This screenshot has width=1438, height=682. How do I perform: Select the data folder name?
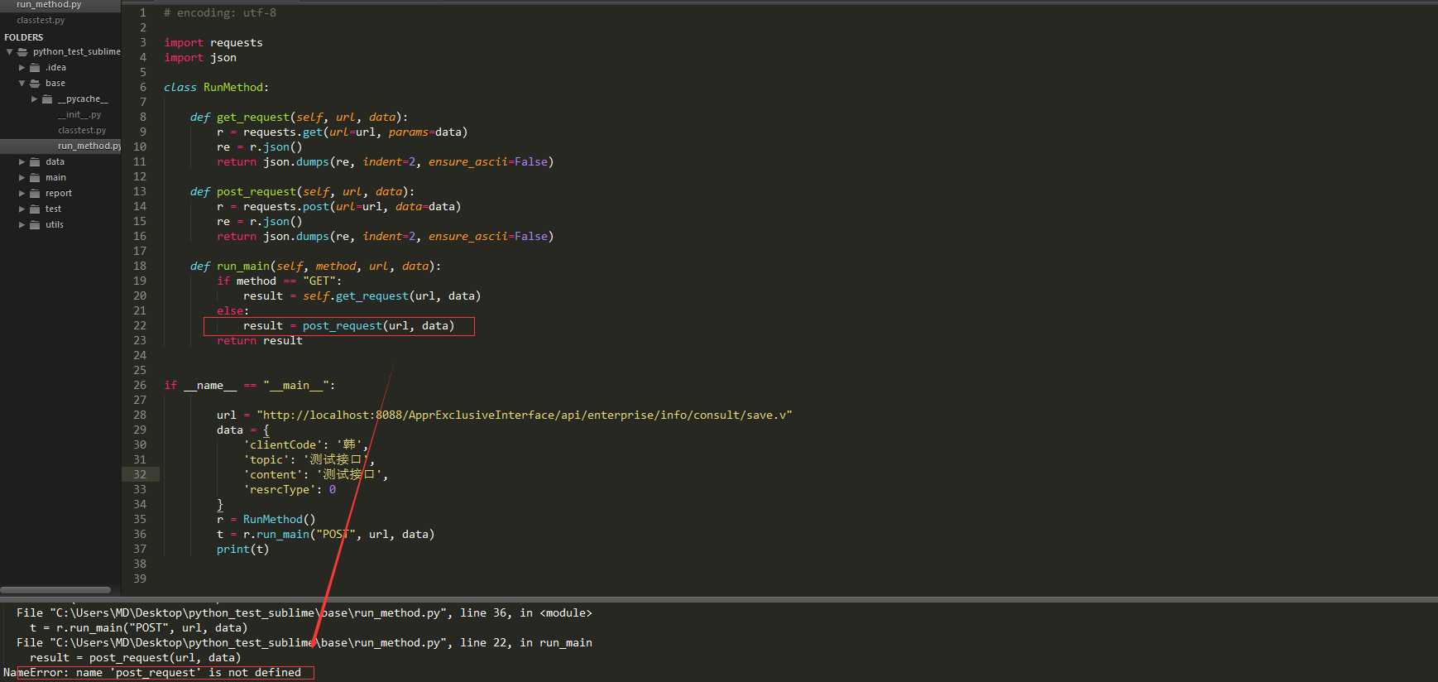[55, 162]
